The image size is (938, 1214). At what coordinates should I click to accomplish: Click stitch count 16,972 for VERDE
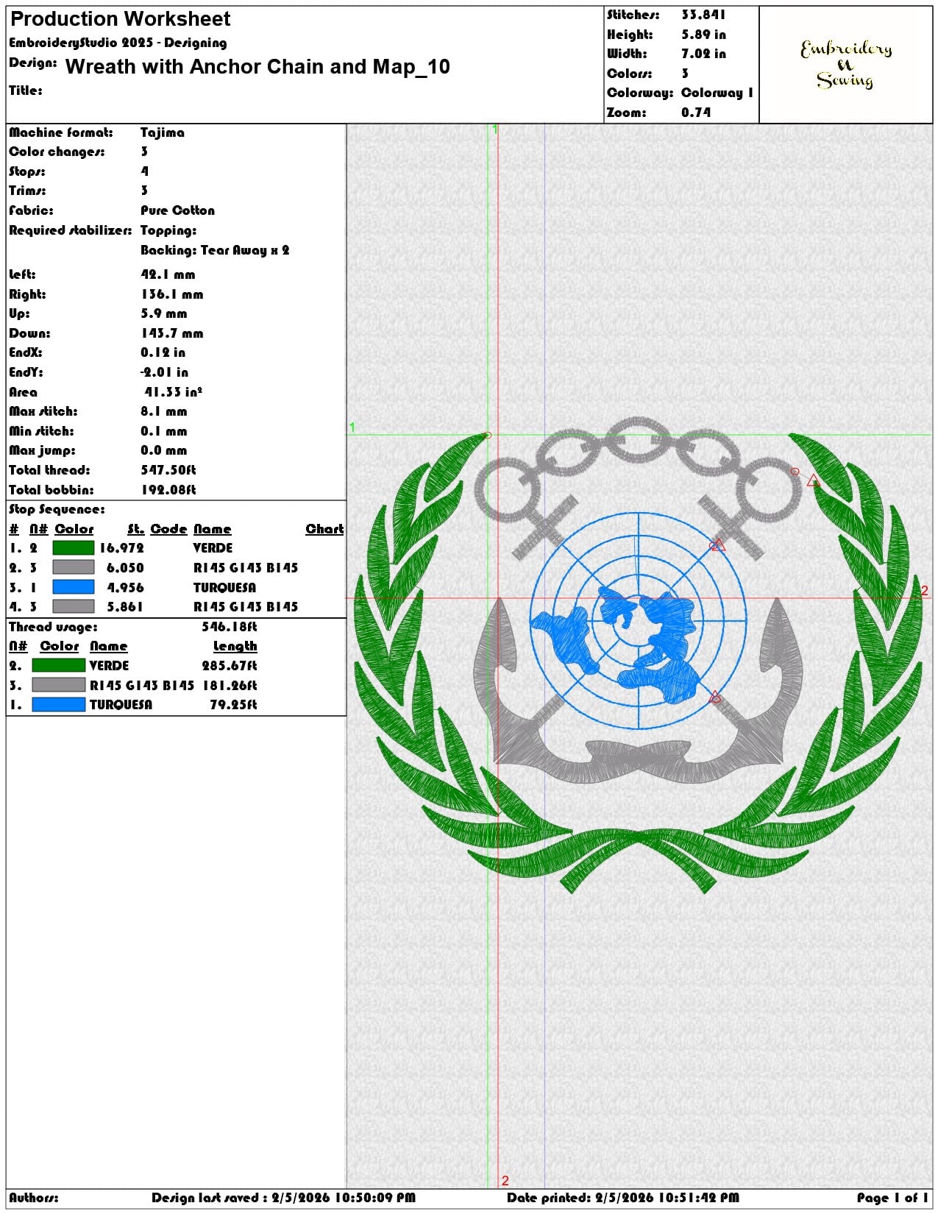[122, 548]
